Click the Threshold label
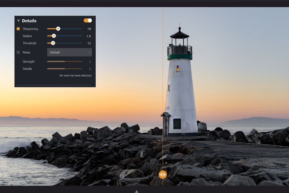289x193 pixels. point(30,43)
